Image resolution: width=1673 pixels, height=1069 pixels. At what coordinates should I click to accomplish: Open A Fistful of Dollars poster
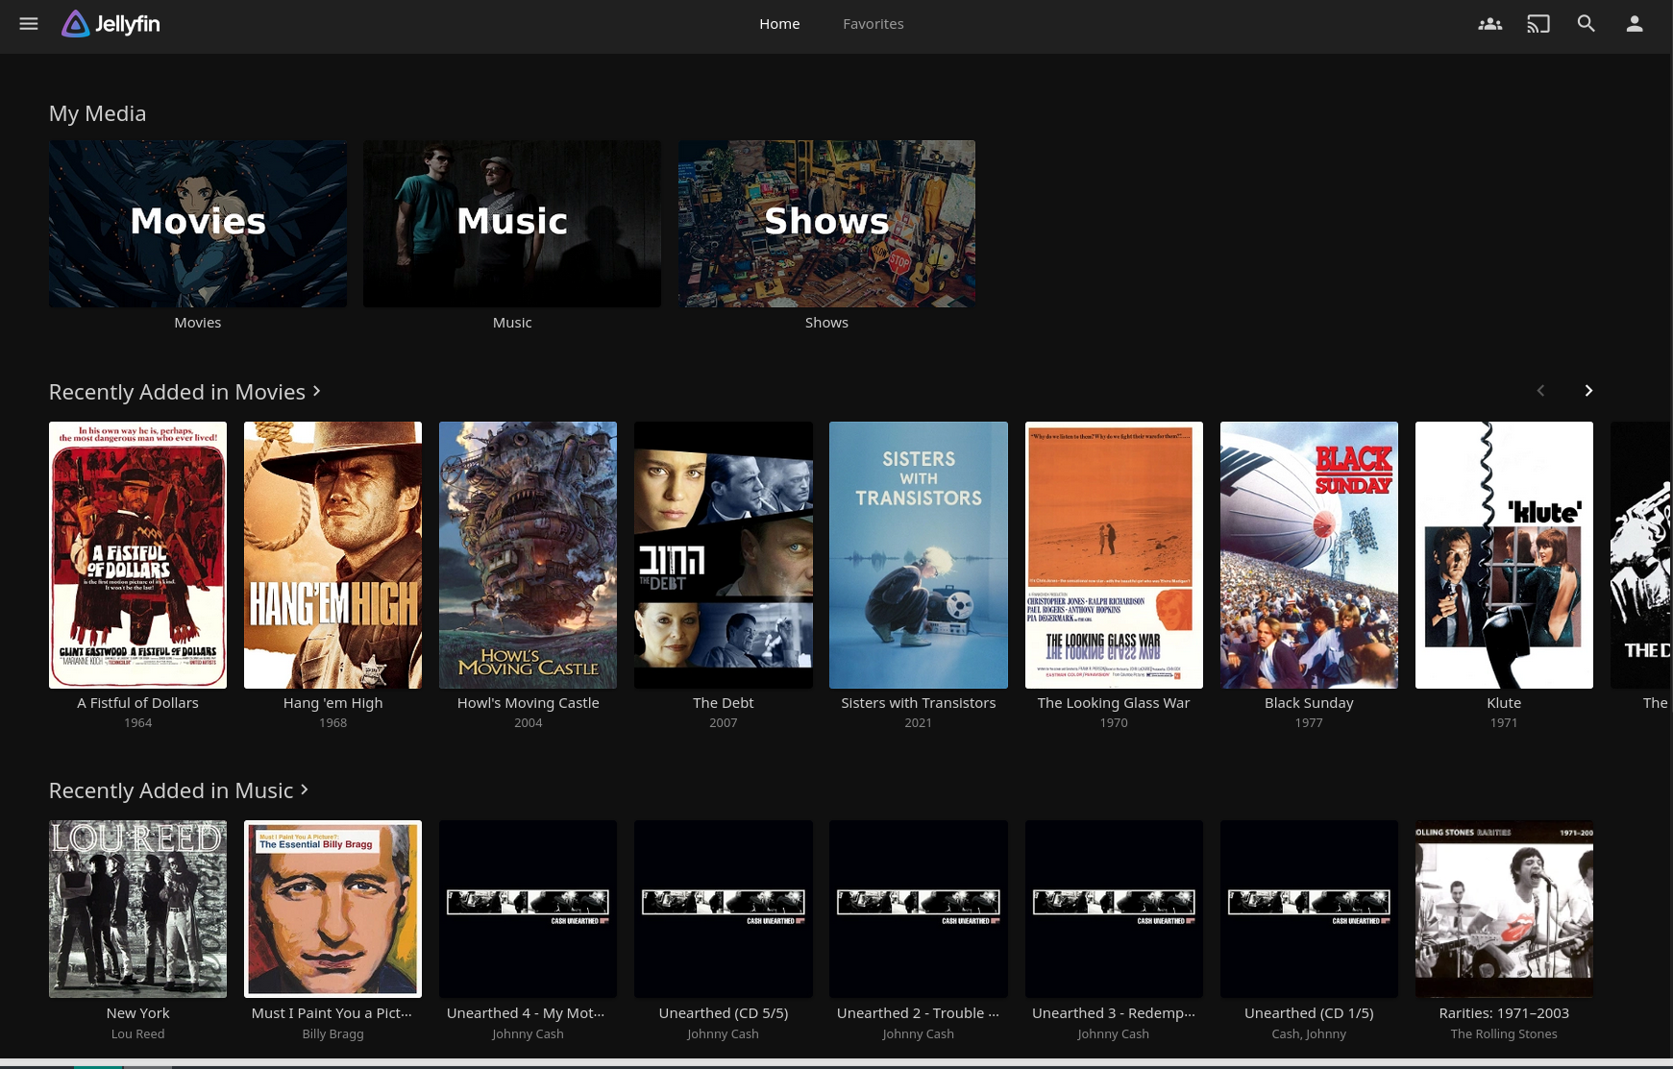coord(137,555)
